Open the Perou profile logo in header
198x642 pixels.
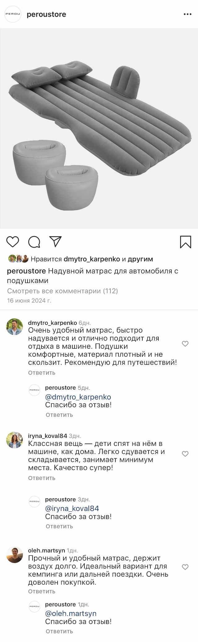pos(12,14)
